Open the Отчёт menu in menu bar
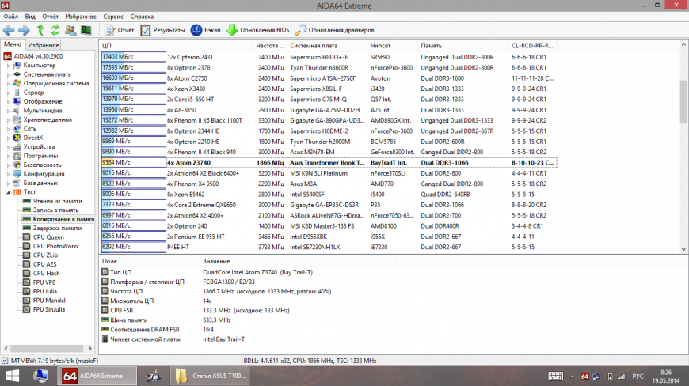This screenshot has width=689, height=386. point(51,17)
